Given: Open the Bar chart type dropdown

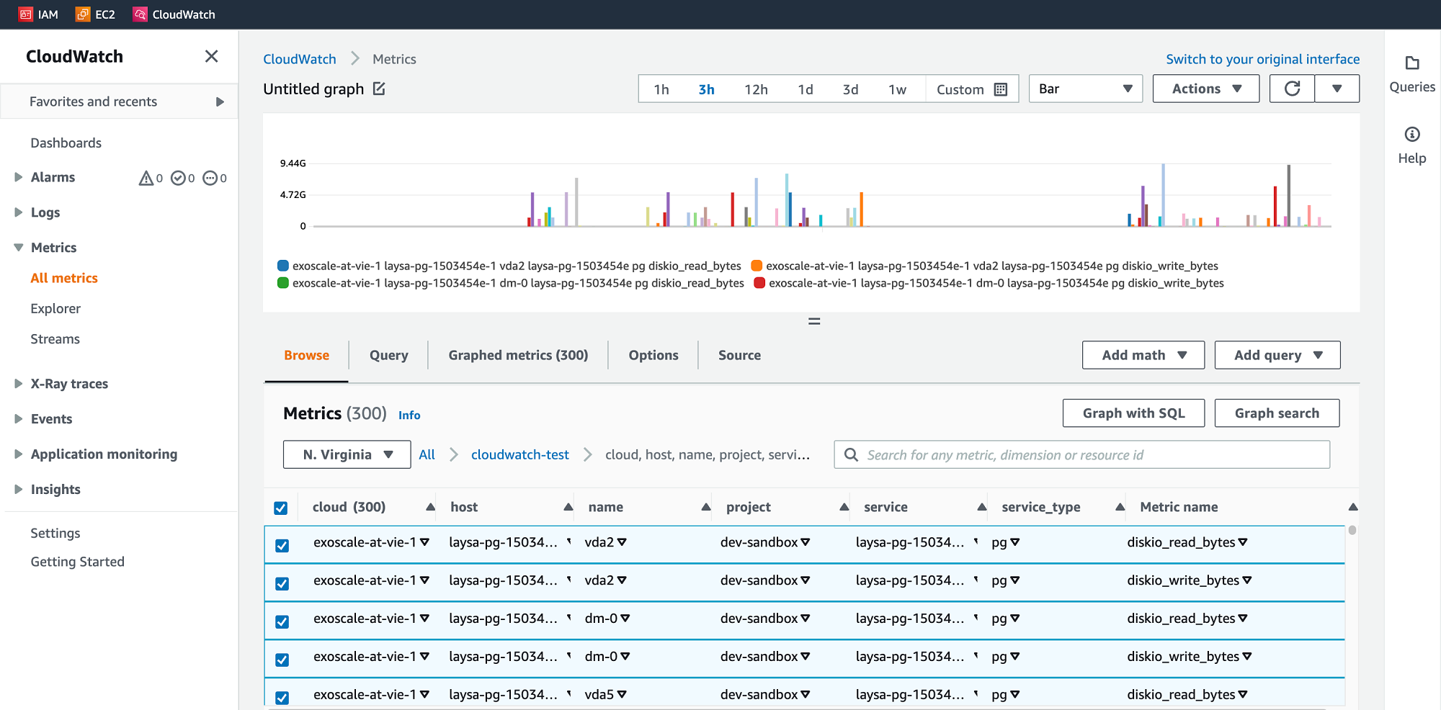Looking at the screenshot, I should tap(1085, 89).
